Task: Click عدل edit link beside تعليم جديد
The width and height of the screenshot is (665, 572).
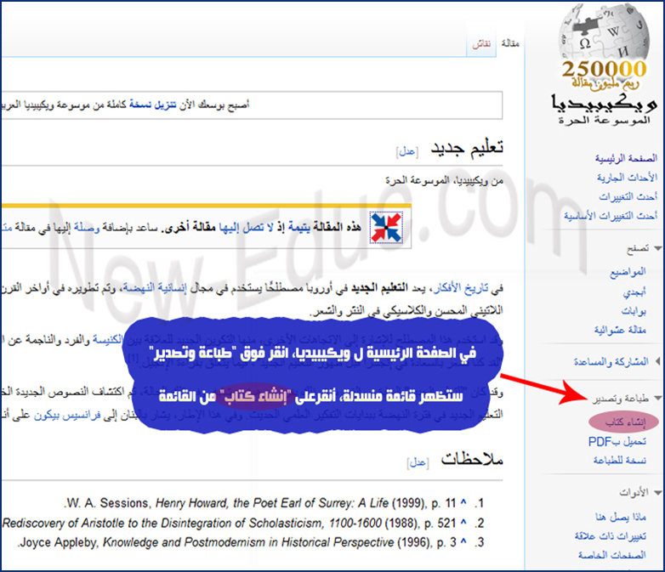Action: coord(407,151)
